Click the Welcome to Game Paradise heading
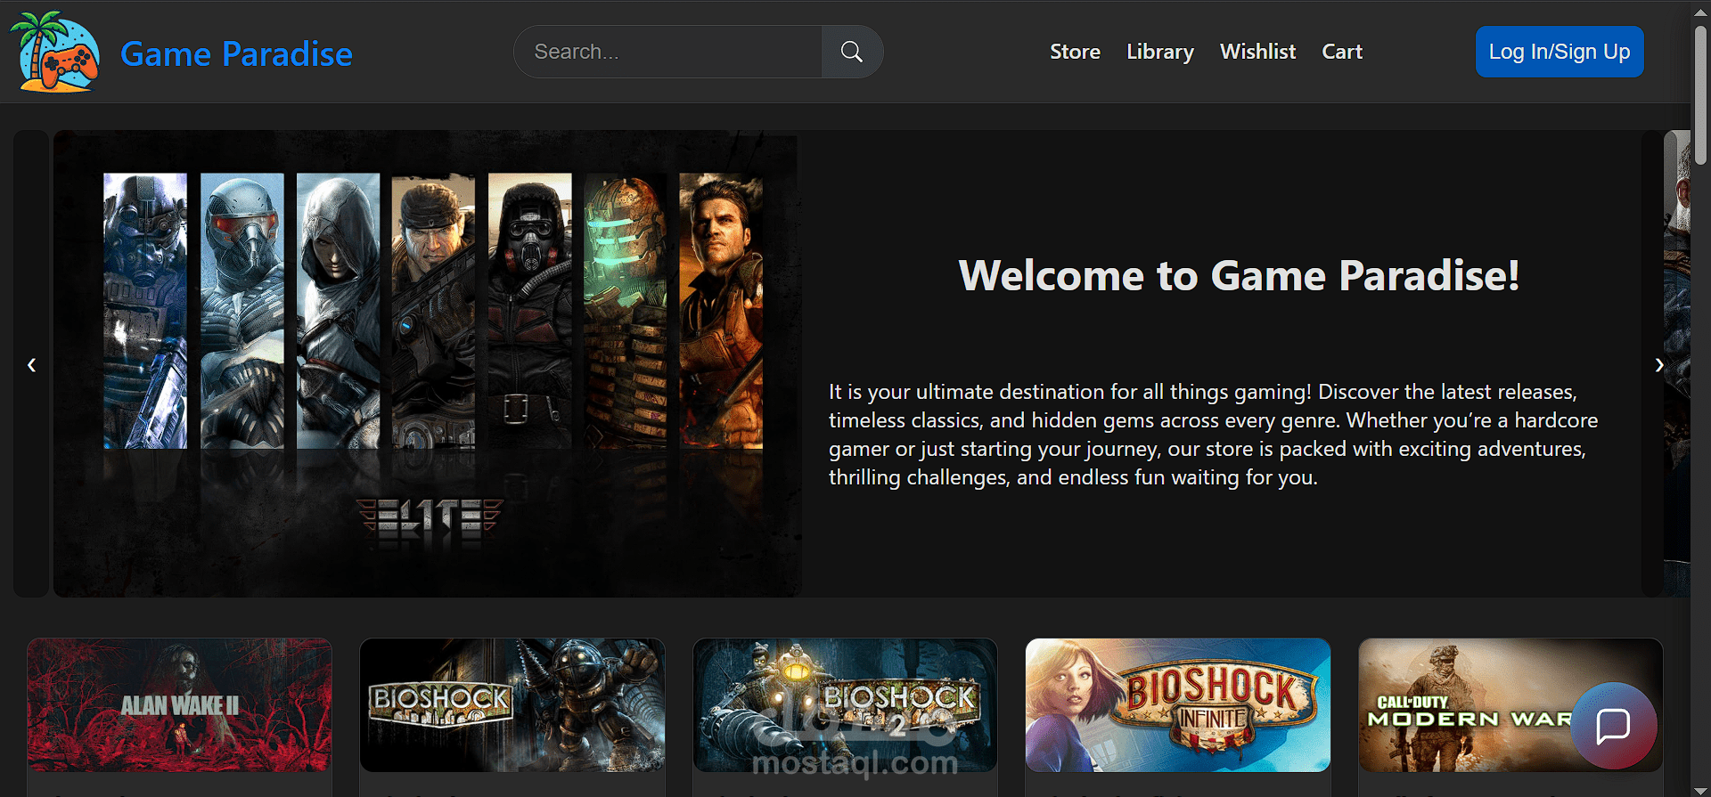This screenshot has height=797, width=1711. tap(1239, 275)
